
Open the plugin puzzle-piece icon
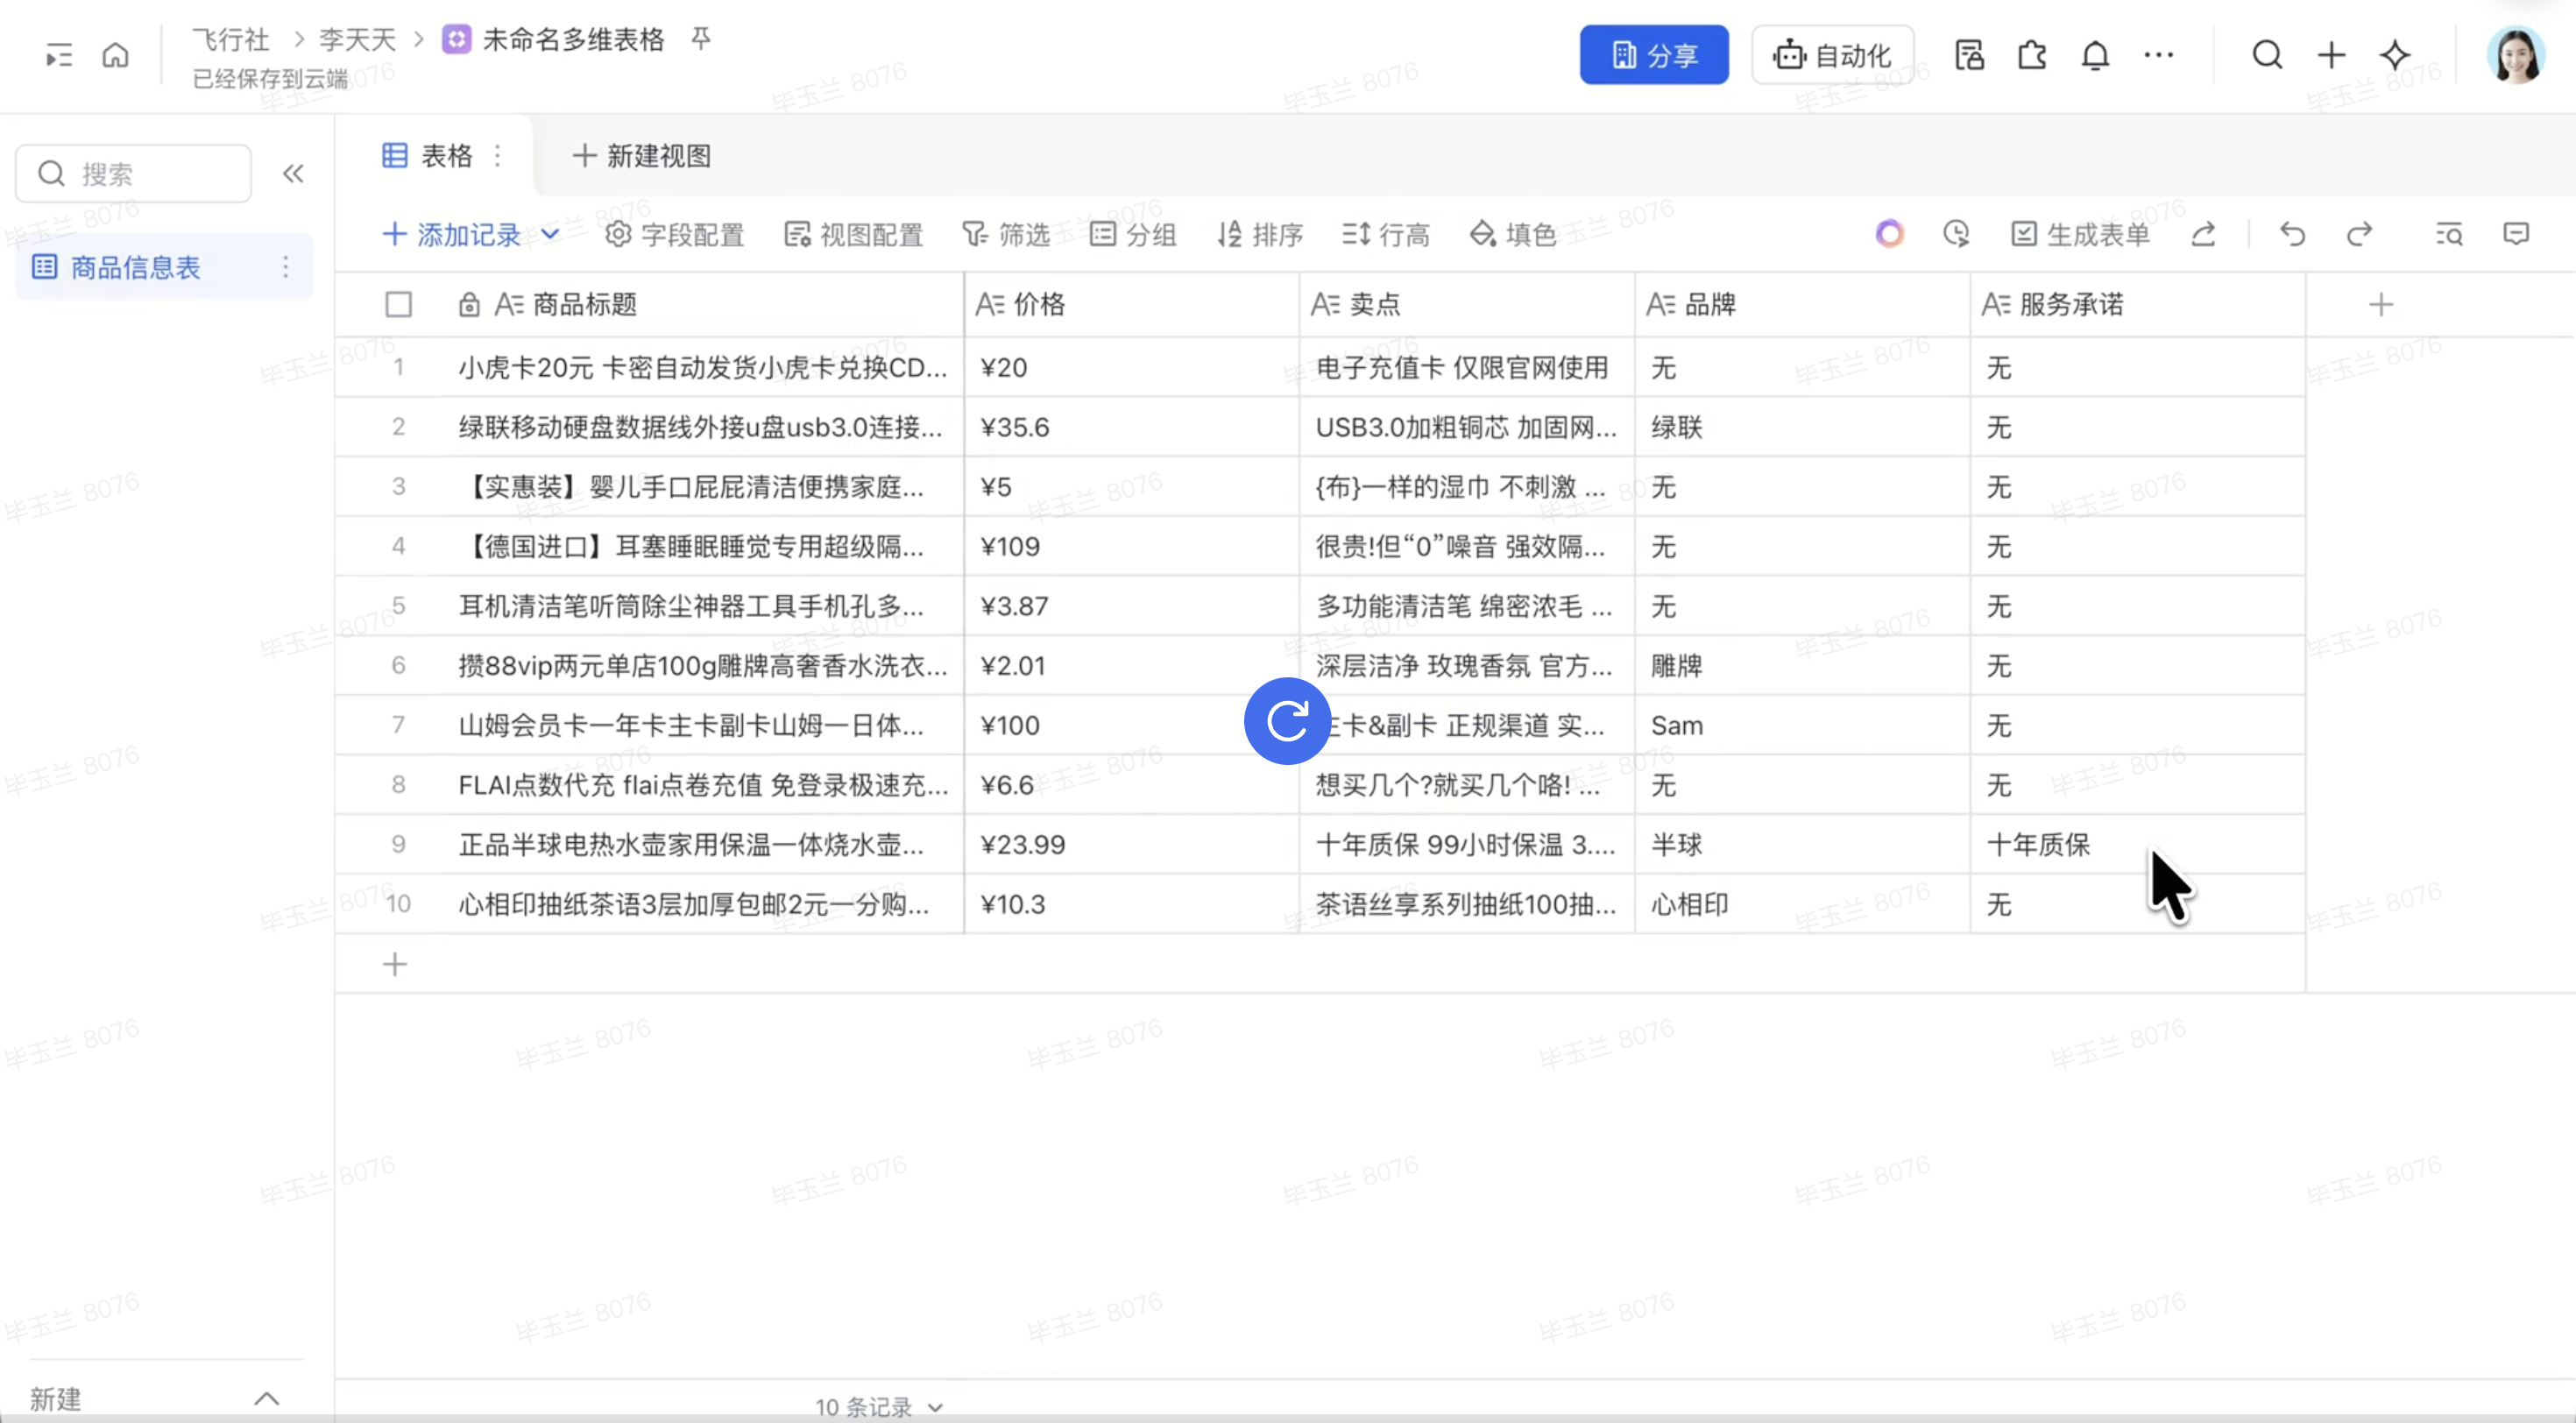tap(2031, 55)
